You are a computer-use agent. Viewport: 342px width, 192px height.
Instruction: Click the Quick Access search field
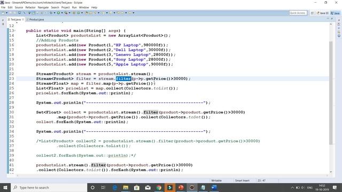[x=298, y=13]
